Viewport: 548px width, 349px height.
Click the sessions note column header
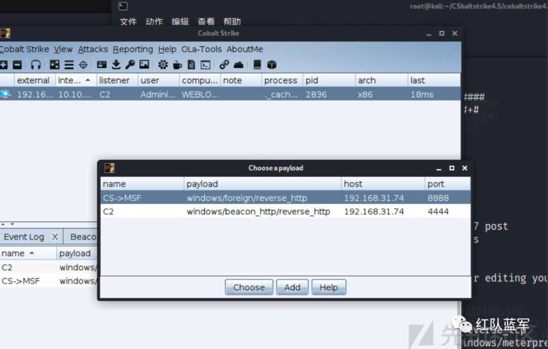point(241,80)
